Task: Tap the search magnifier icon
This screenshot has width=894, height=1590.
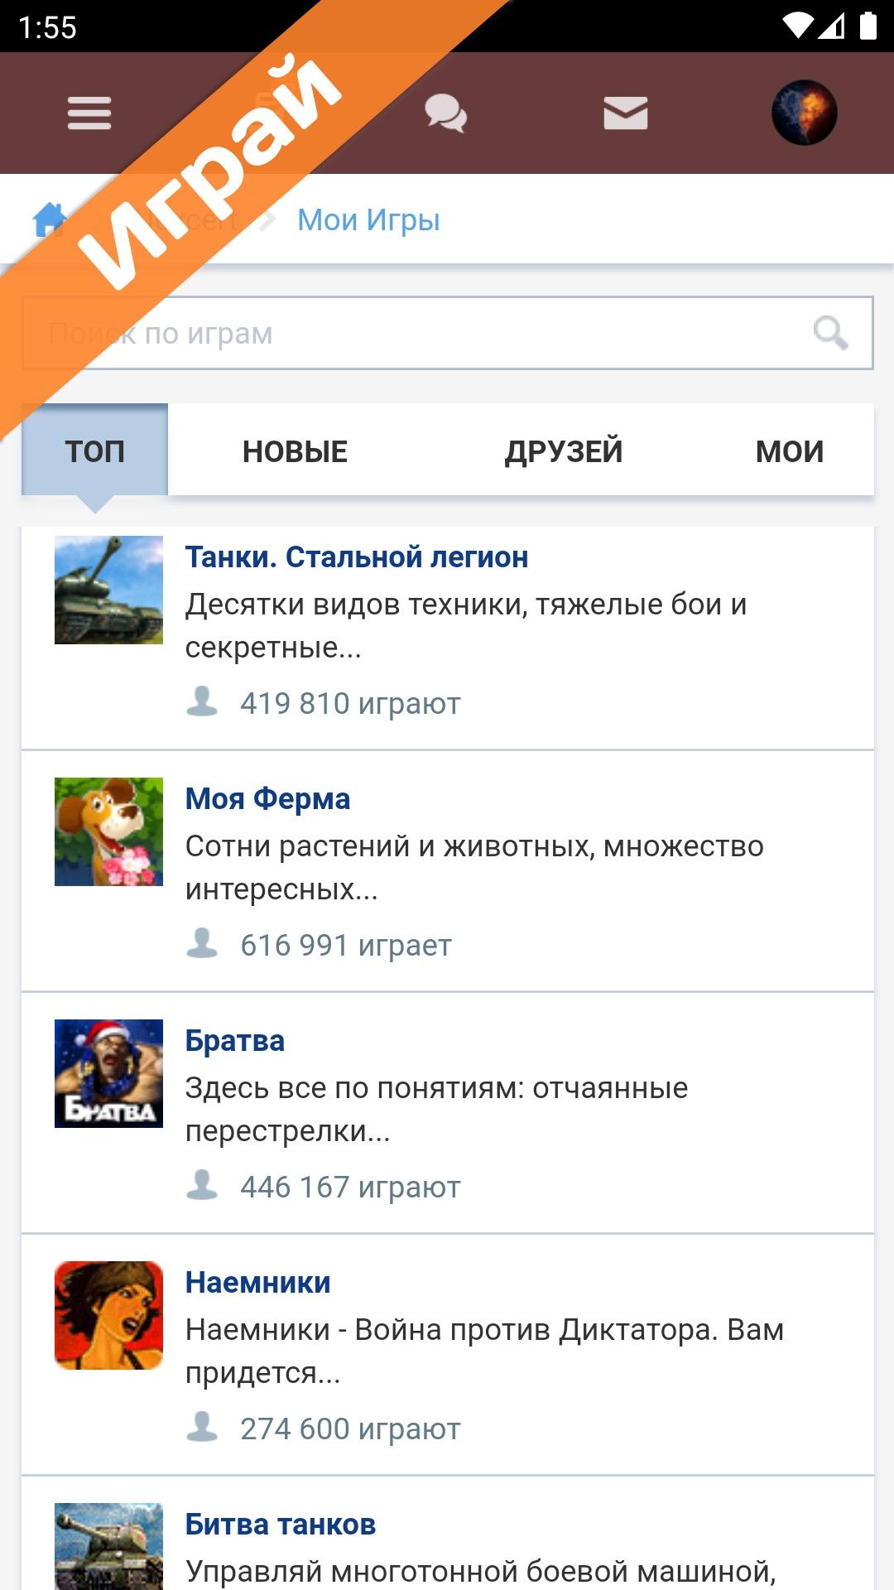Action: 830,333
